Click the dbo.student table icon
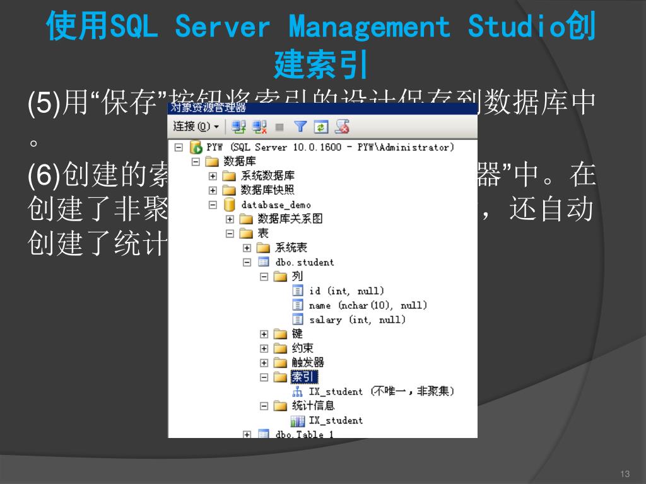Screen dimensions: 646x484 [263, 262]
